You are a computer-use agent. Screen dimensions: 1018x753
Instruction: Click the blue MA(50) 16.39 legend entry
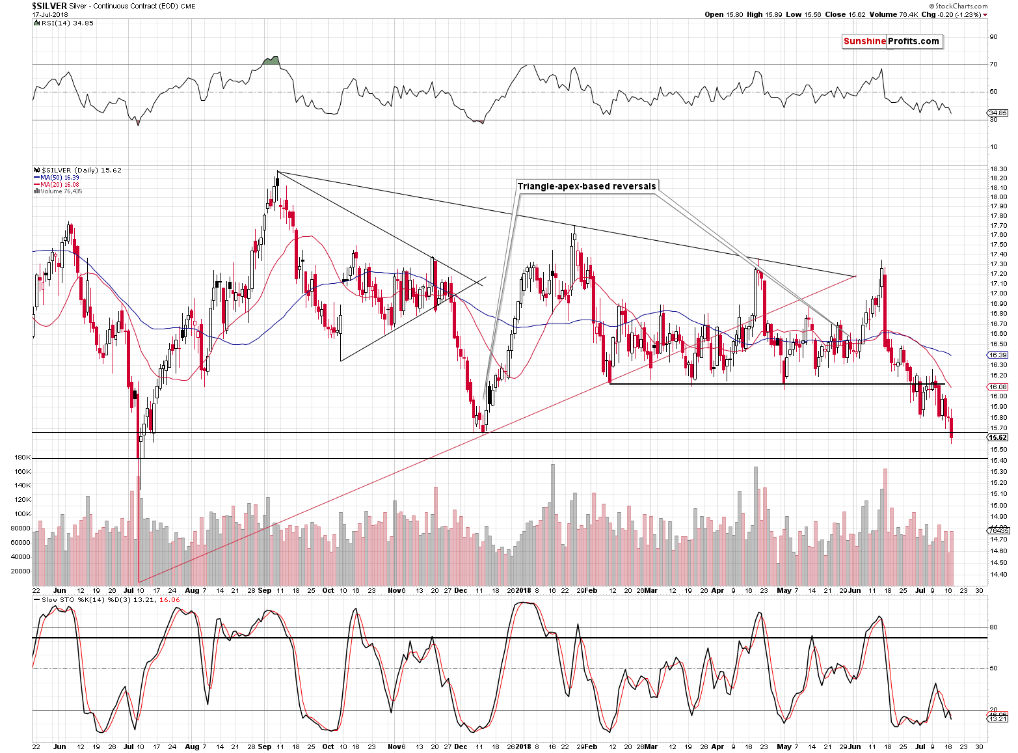[x=60, y=177]
